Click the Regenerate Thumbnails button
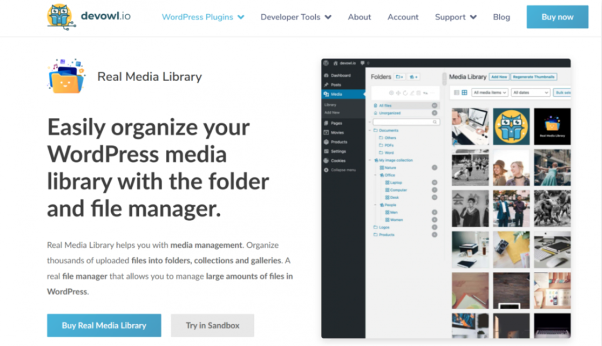 (534, 77)
